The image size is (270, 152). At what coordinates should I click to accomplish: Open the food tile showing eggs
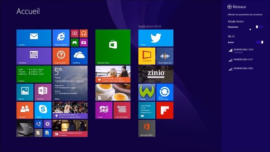pos(113,92)
